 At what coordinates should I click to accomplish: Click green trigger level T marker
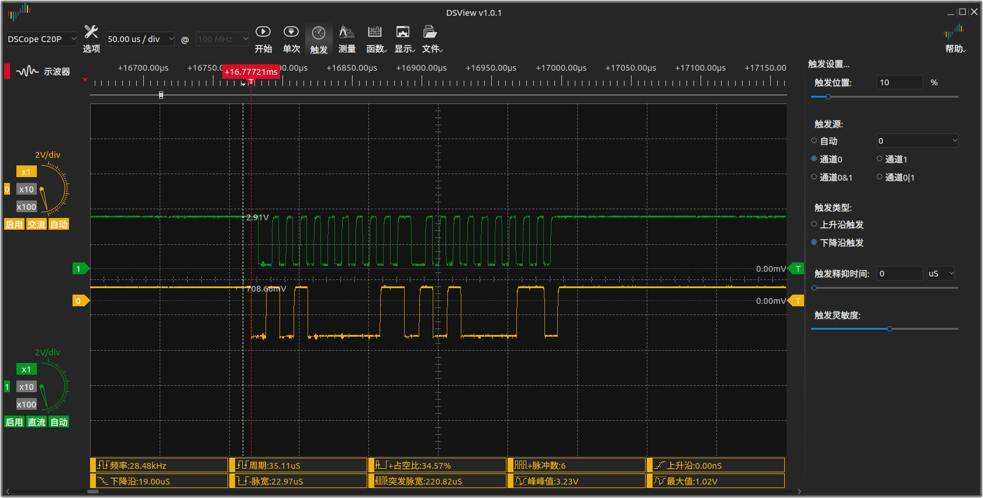pos(796,269)
